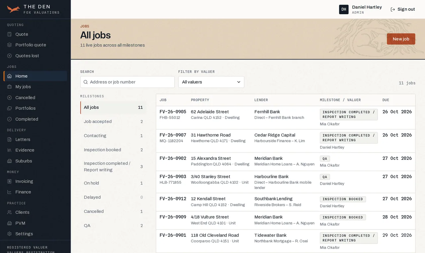This screenshot has width=425, height=253.
Task: Click the QA badge on FV-26-0902
Action: pos(325,158)
